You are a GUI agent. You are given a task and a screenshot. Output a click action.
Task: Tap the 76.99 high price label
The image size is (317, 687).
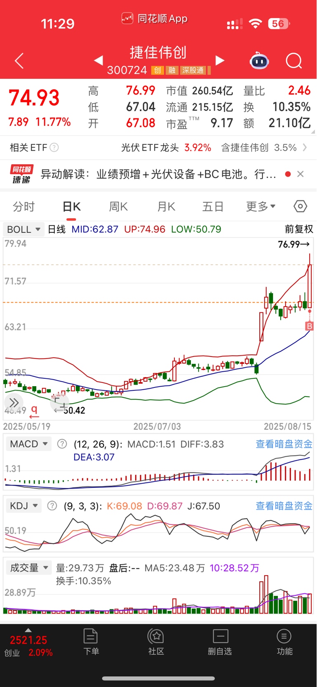(294, 244)
